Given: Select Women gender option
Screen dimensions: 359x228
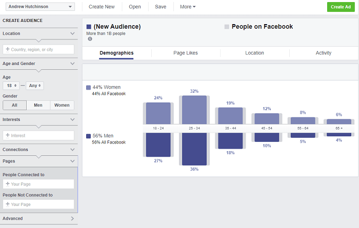Looking at the screenshot, I should tap(62, 105).
